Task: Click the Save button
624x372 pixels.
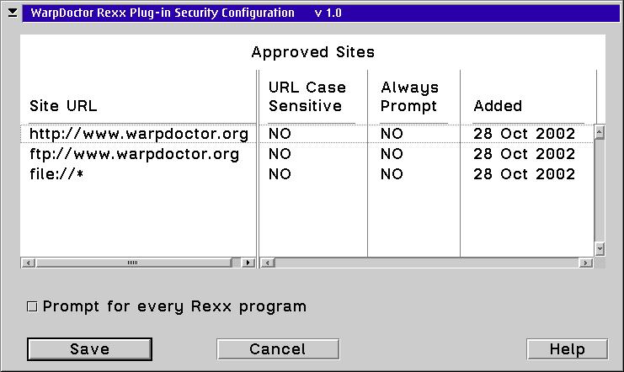Action: [89, 349]
